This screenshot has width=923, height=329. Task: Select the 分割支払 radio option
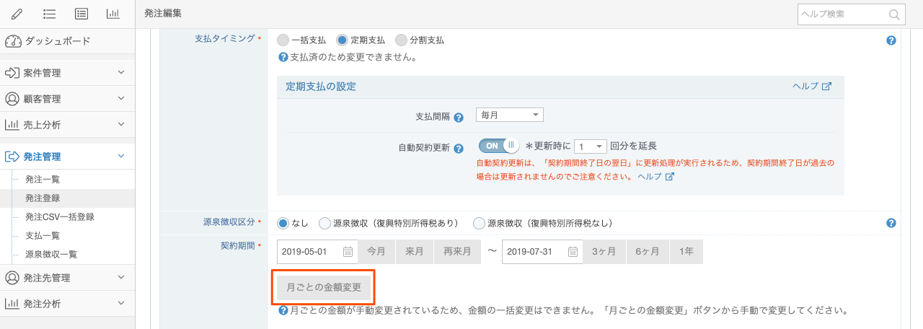coord(401,40)
